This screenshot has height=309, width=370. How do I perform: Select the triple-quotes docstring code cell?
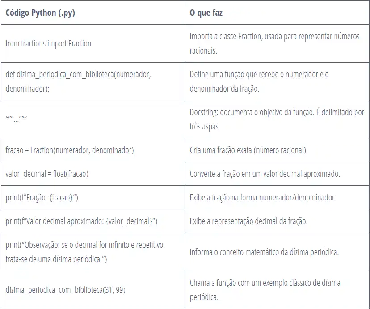click(17, 119)
